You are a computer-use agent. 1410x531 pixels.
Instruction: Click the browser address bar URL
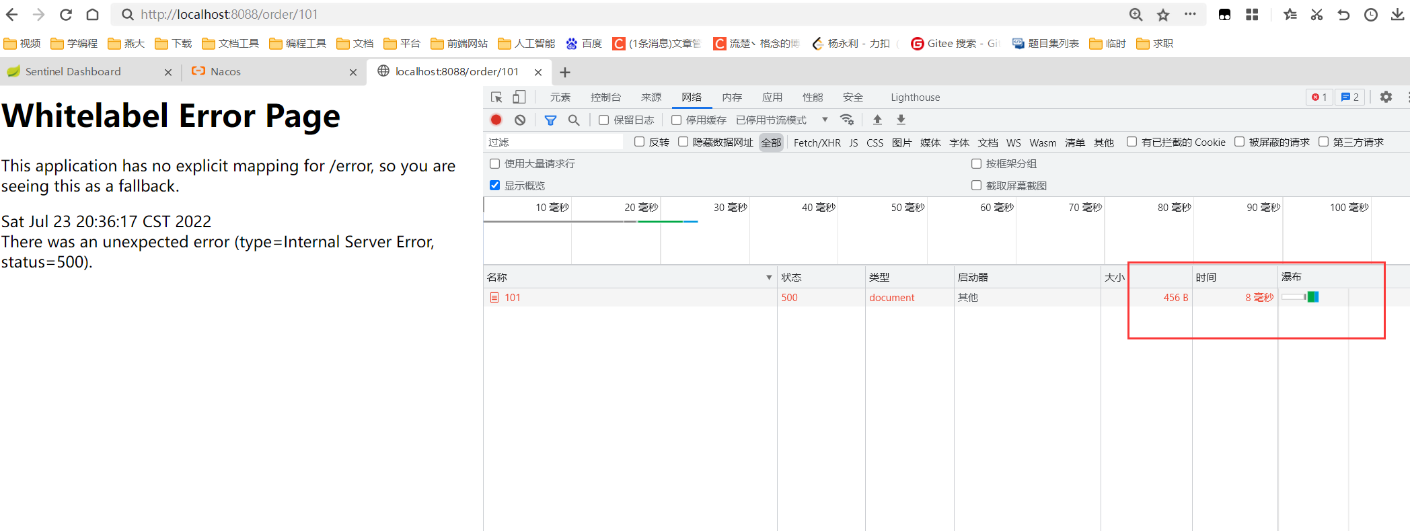pos(229,14)
